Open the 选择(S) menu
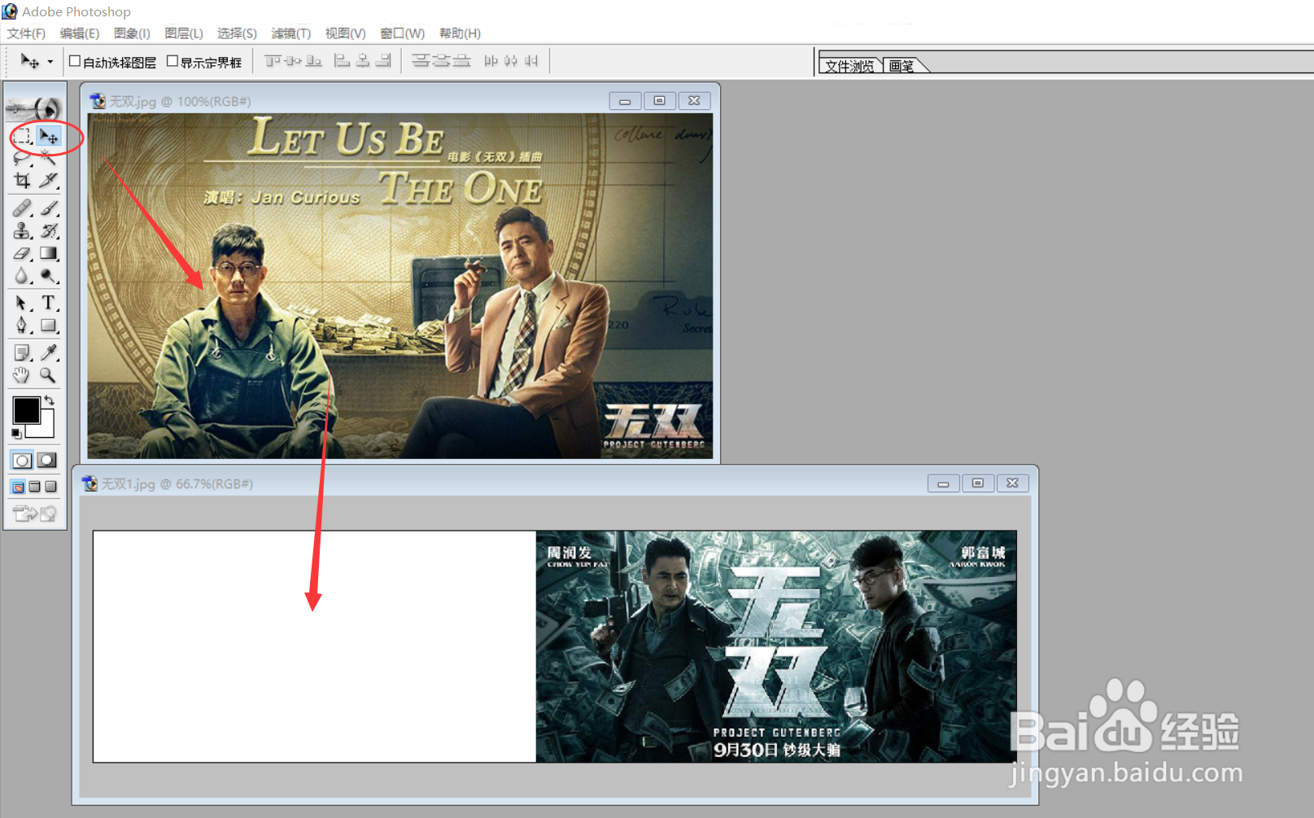The height and width of the screenshot is (818, 1314). 237,33
